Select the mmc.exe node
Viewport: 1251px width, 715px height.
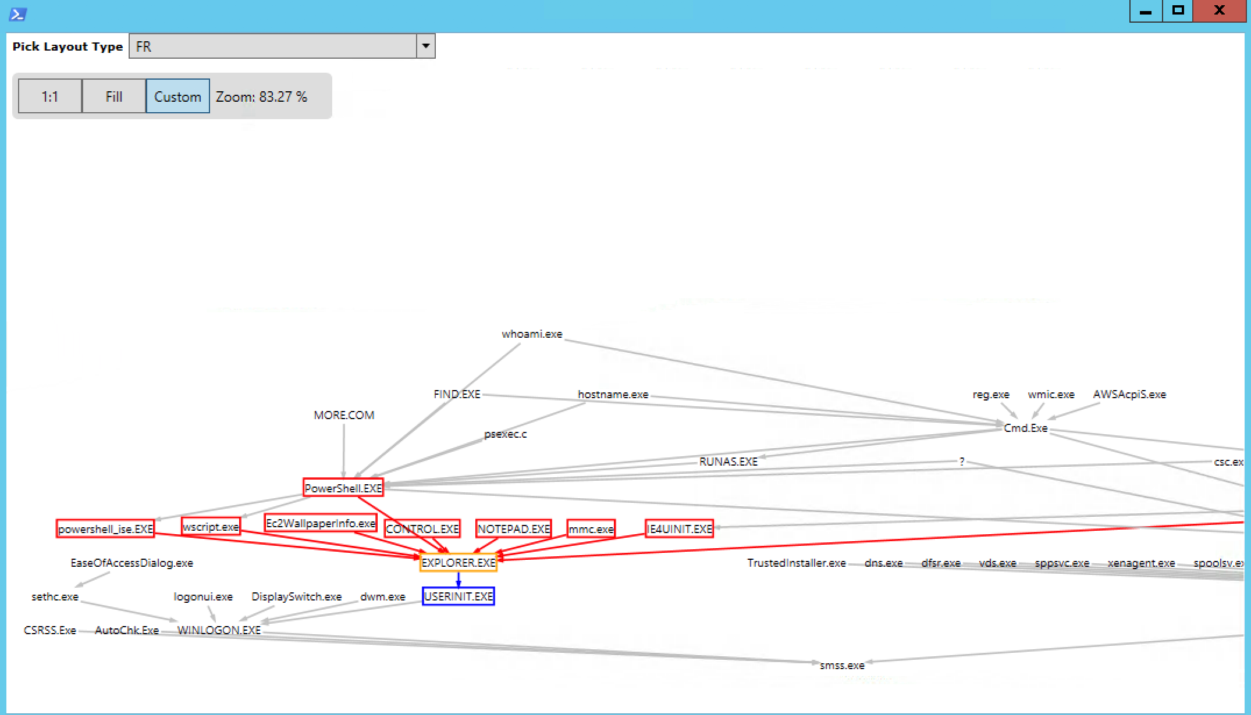[591, 528]
